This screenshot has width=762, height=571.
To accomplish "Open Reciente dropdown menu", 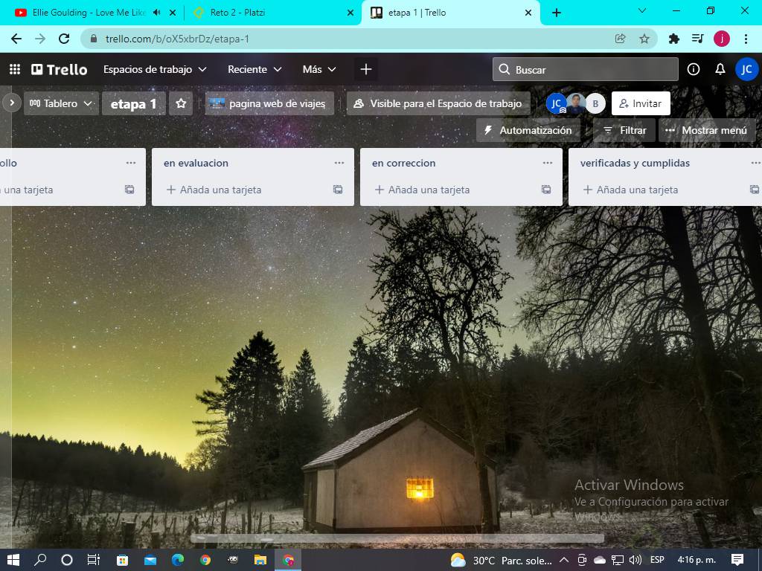I will click(x=254, y=69).
